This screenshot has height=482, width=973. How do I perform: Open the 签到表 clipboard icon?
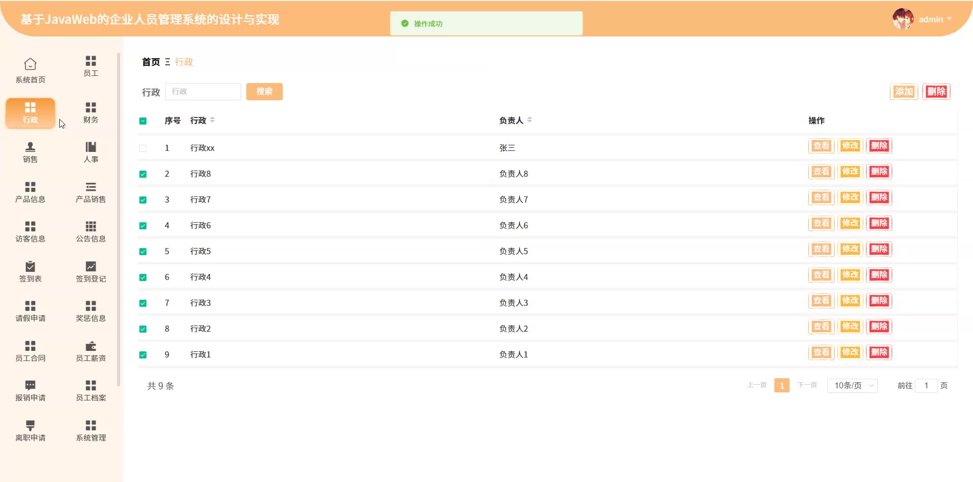pyautogui.click(x=30, y=266)
